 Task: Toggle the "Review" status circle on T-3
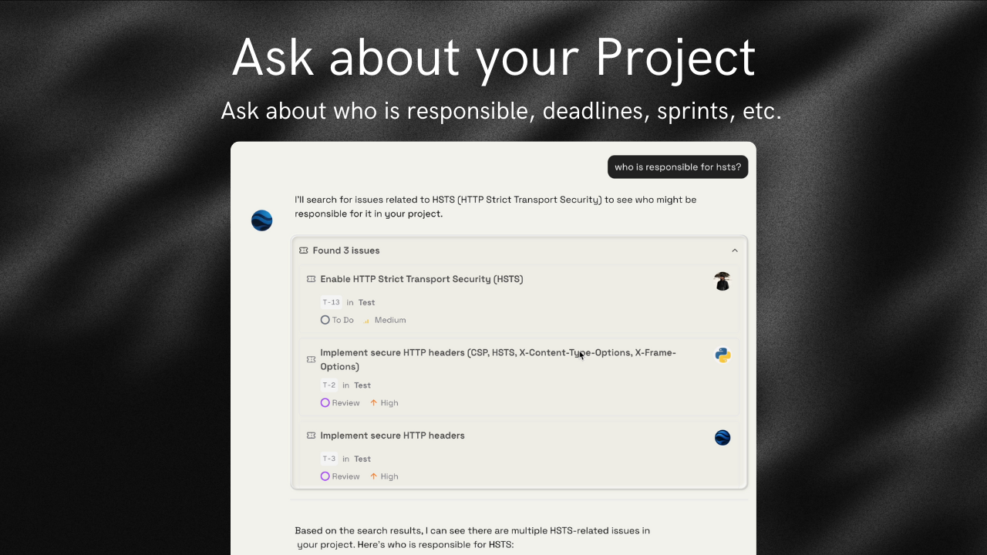tap(325, 476)
